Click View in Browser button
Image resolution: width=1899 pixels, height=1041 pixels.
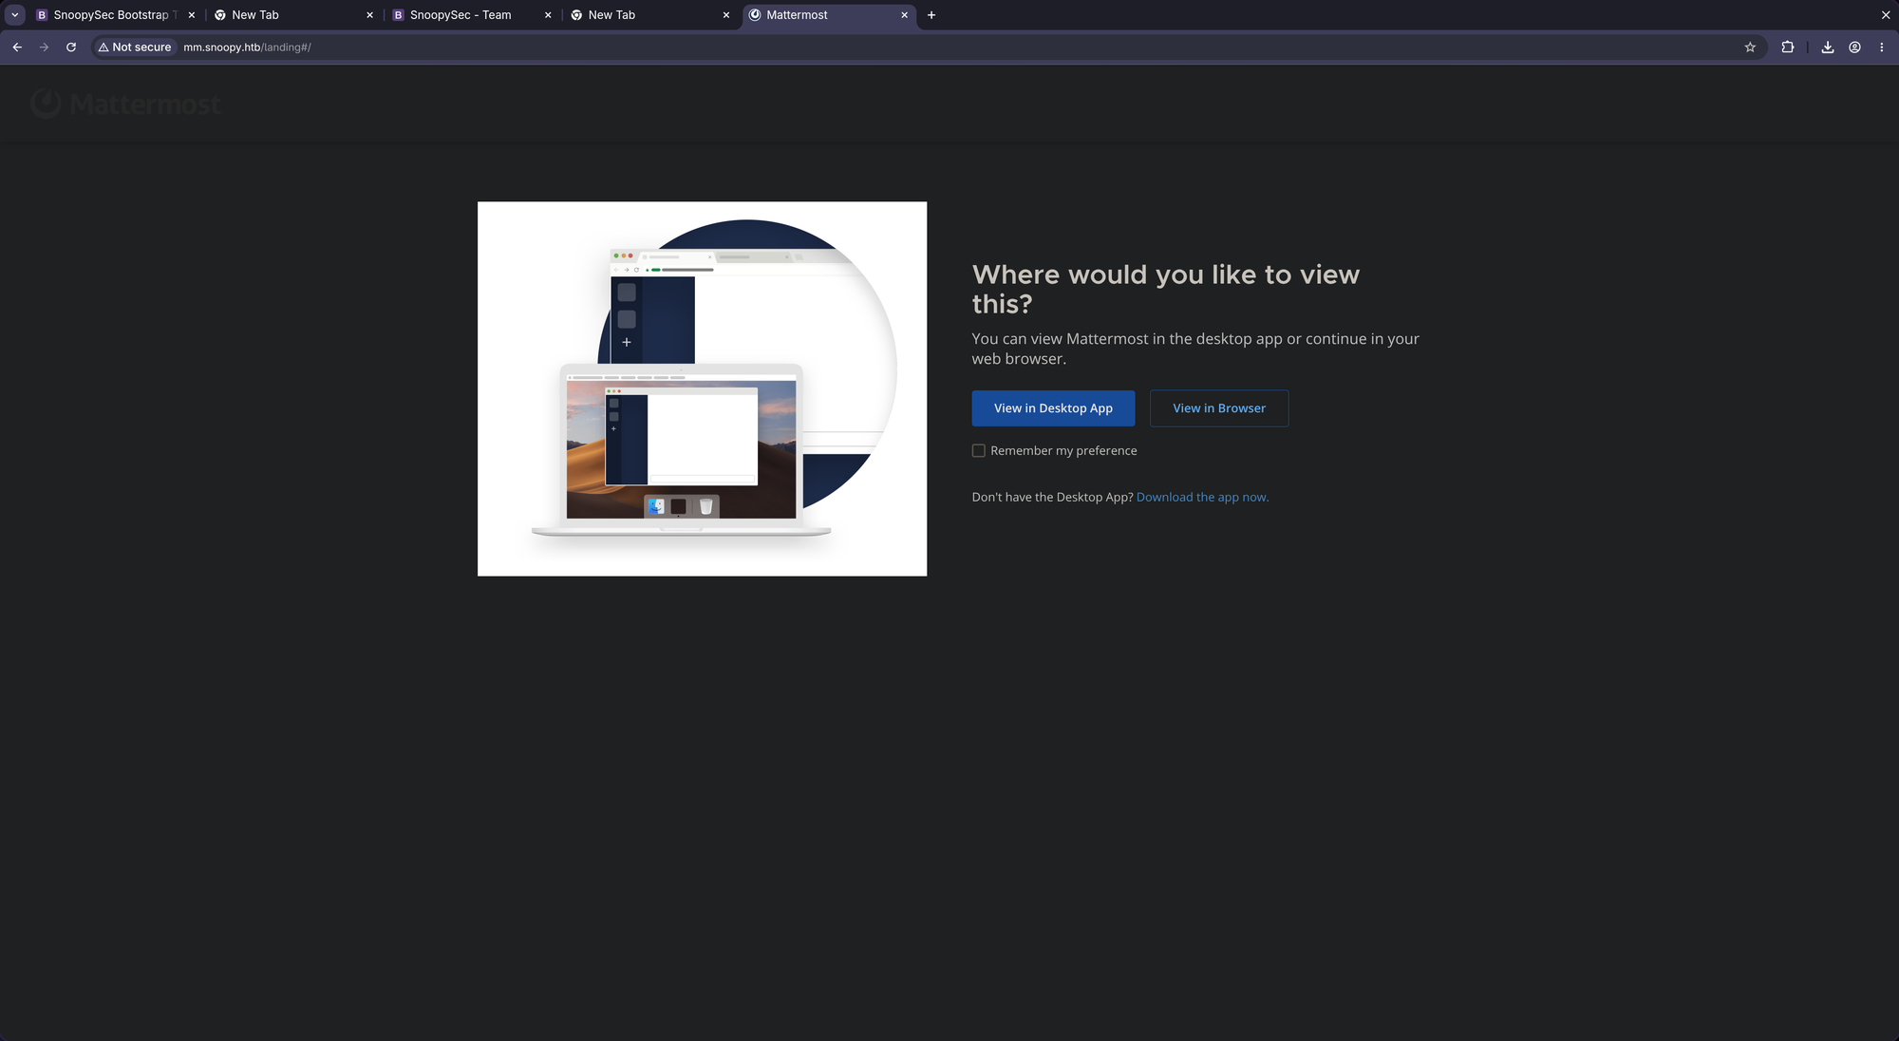coord(1219,408)
